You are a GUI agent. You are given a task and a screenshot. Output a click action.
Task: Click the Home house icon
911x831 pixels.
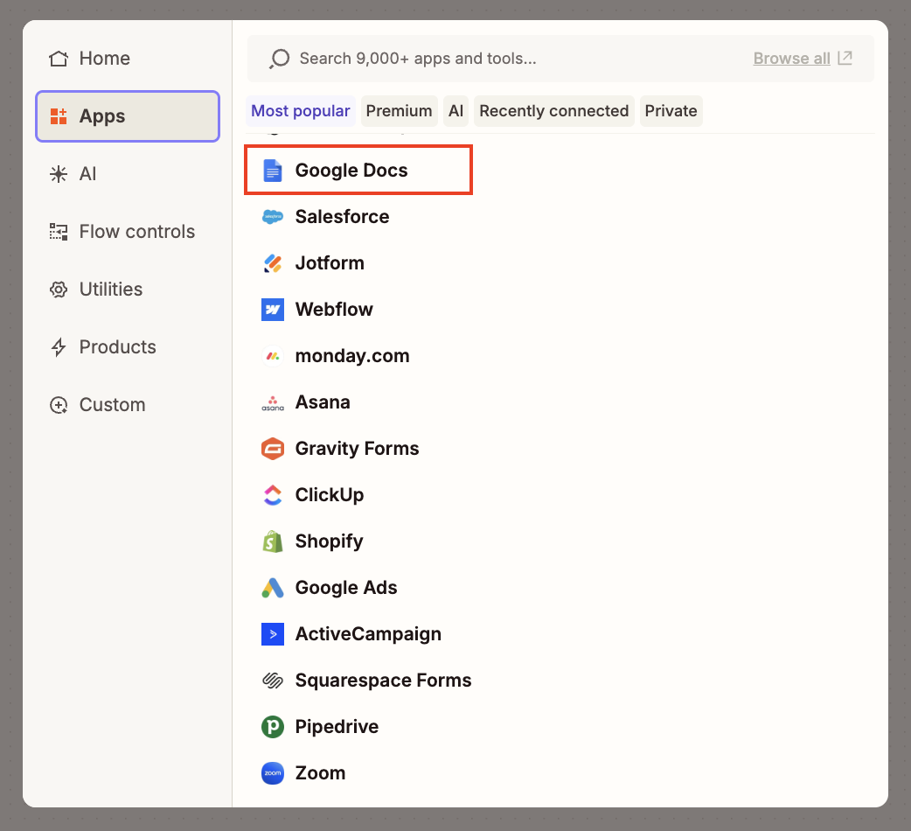point(59,58)
